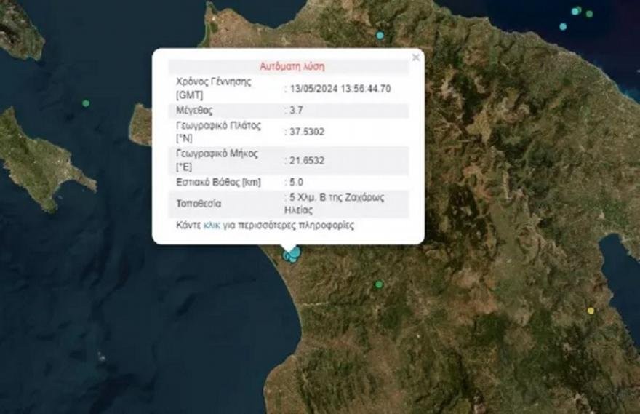The width and height of the screenshot is (640, 414).
Task: Select cyan marker on land above the popup
Action: pos(380,35)
